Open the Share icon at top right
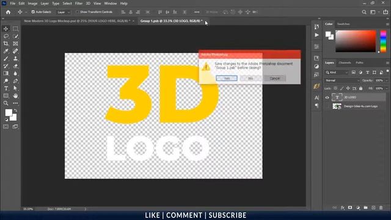This screenshot has height=220, width=391. (386, 12)
